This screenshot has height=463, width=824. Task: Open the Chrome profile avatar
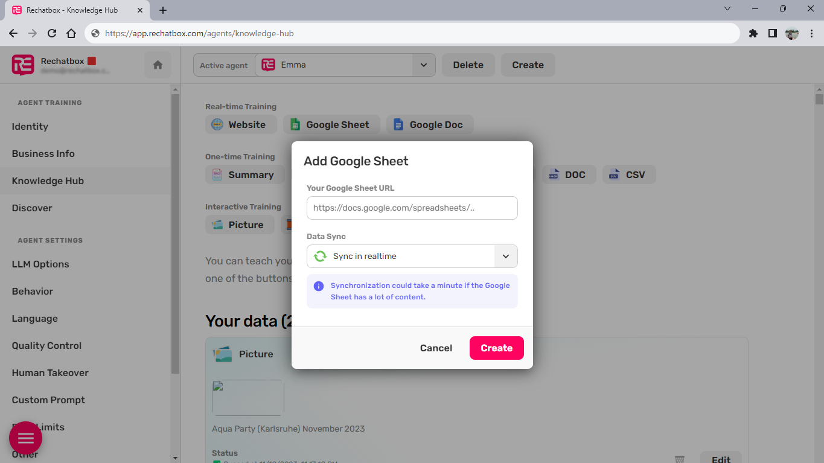click(x=792, y=34)
